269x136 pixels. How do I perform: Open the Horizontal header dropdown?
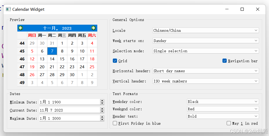pyautogui.click(x=206, y=71)
